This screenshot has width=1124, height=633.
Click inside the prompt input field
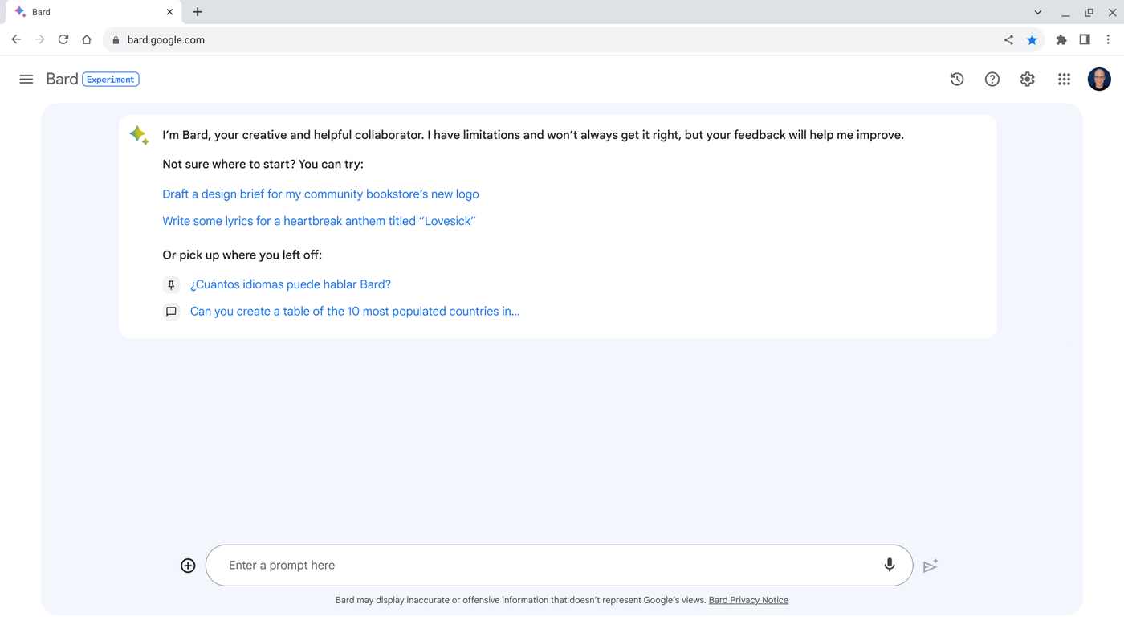click(x=482, y=565)
